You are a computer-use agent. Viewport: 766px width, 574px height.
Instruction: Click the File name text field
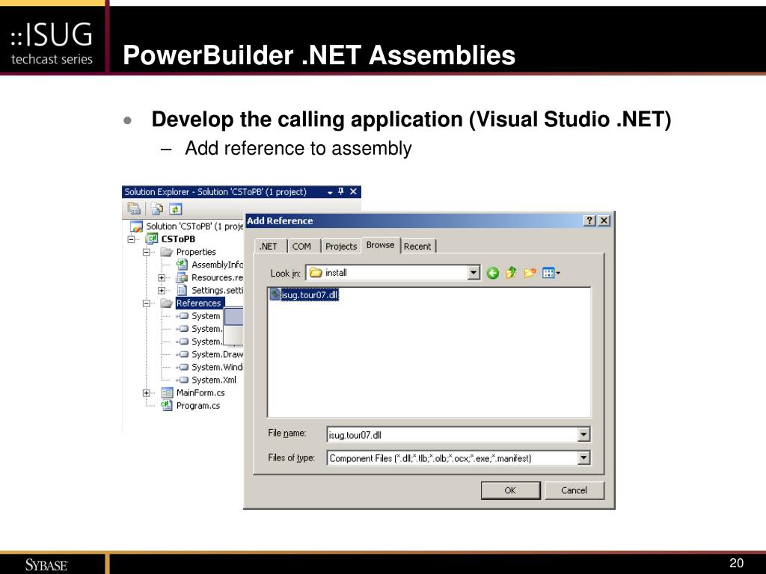(x=453, y=434)
